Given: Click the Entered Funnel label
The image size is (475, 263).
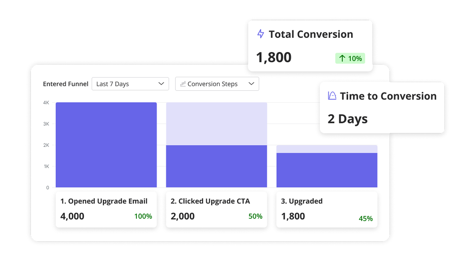Looking at the screenshot, I should coord(66,84).
